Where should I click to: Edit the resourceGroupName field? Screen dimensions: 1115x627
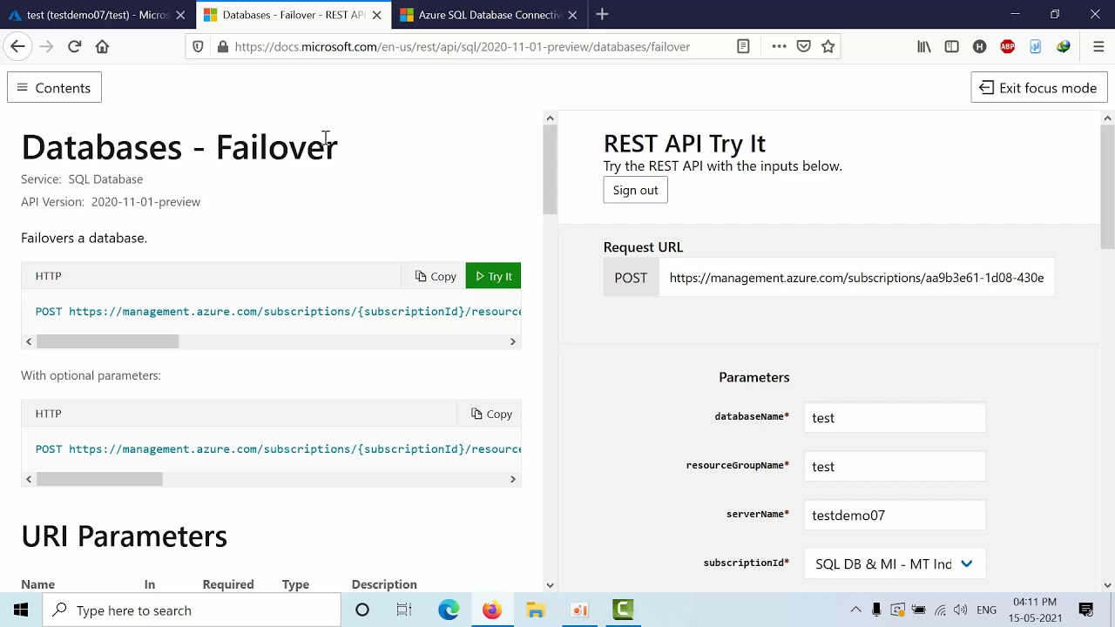coord(895,467)
